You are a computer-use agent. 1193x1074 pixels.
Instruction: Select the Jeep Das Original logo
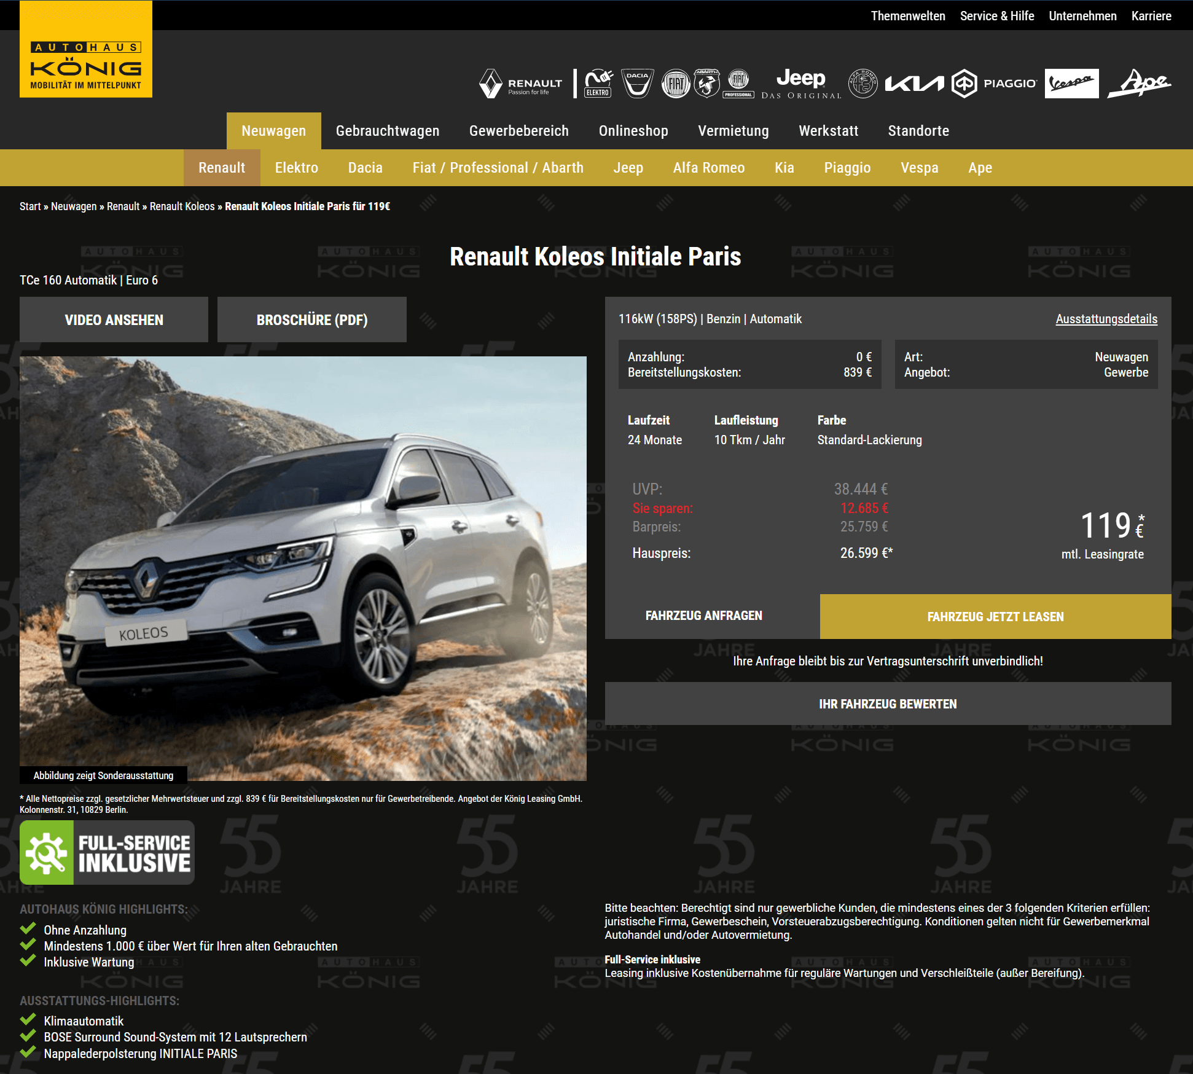[801, 84]
